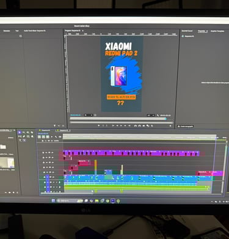Select the Type tool
This screenshot has width=229, height=239.
[x=20, y=141]
